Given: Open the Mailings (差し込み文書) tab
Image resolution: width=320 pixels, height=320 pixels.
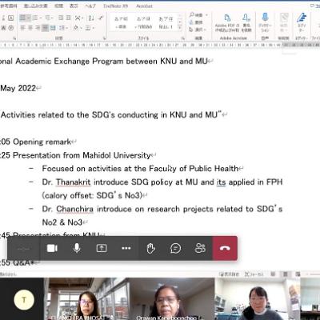Looking at the screenshot, I should (x=35, y=6).
